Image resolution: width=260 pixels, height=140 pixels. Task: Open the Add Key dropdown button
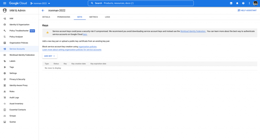tap(50, 56)
